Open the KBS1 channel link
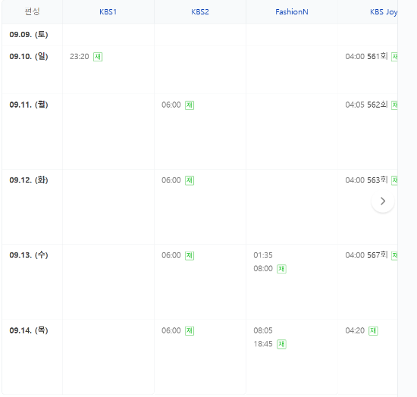The image size is (417, 397). click(108, 12)
